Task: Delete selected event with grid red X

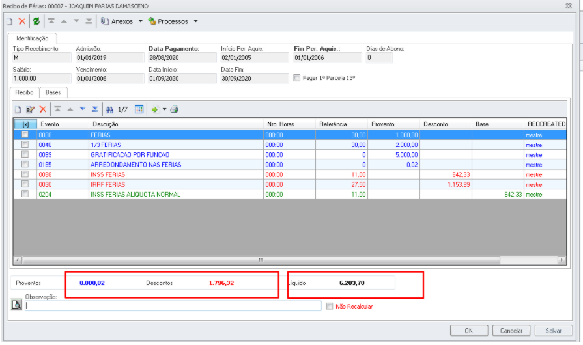Action: pyautogui.click(x=43, y=109)
